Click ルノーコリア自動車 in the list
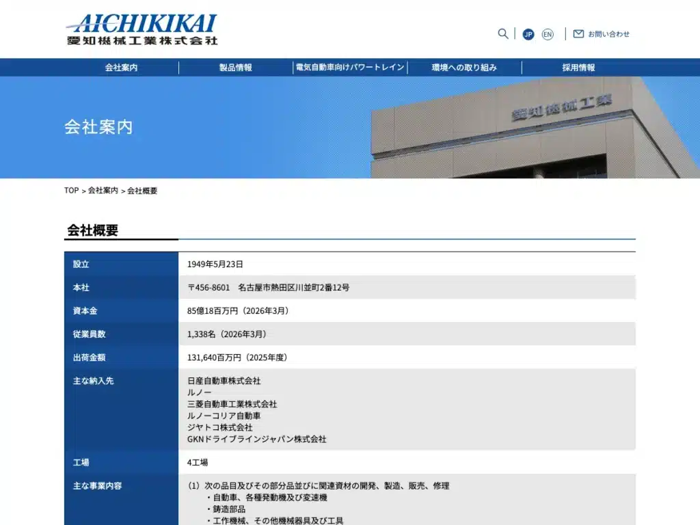700x525 pixels. click(224, 416)
